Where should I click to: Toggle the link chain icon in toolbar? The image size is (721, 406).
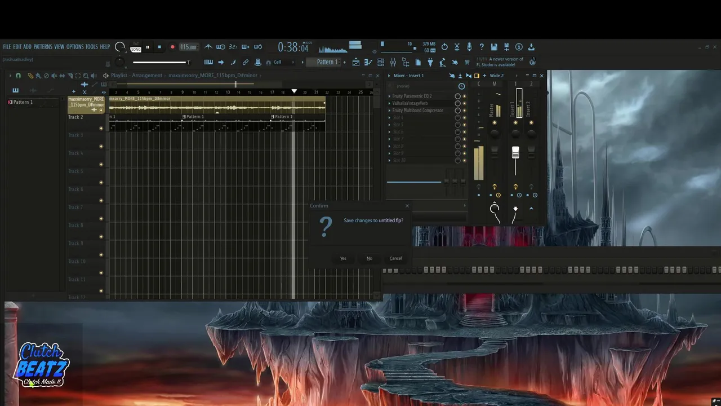[x=246, y=62]
